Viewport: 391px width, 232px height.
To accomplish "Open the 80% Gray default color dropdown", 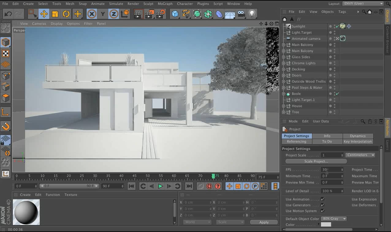I will click(334, 219).
